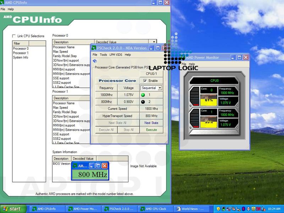Screen dimensions: 284x213
Task: Open File menu in PSCheck
Action: tap(95, 55)
